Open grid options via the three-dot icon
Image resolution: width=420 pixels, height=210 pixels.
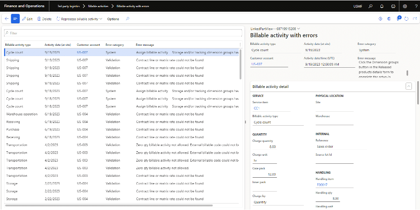240,45
